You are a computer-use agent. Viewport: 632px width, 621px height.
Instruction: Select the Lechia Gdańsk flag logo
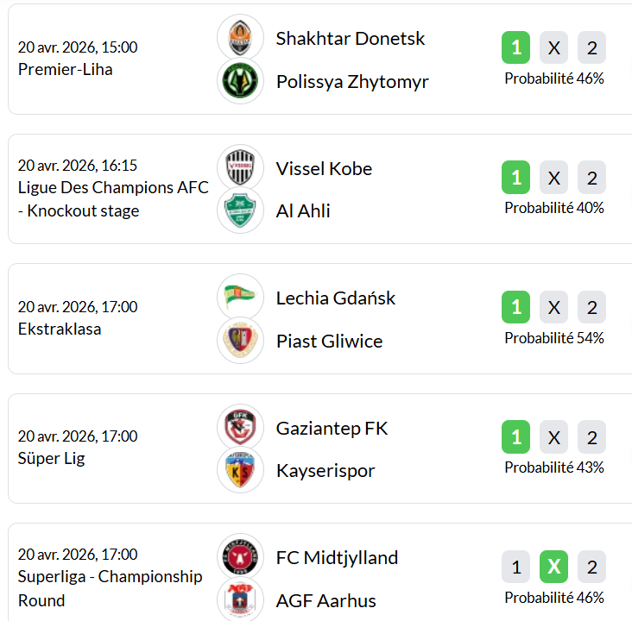[x=240, y=298]
